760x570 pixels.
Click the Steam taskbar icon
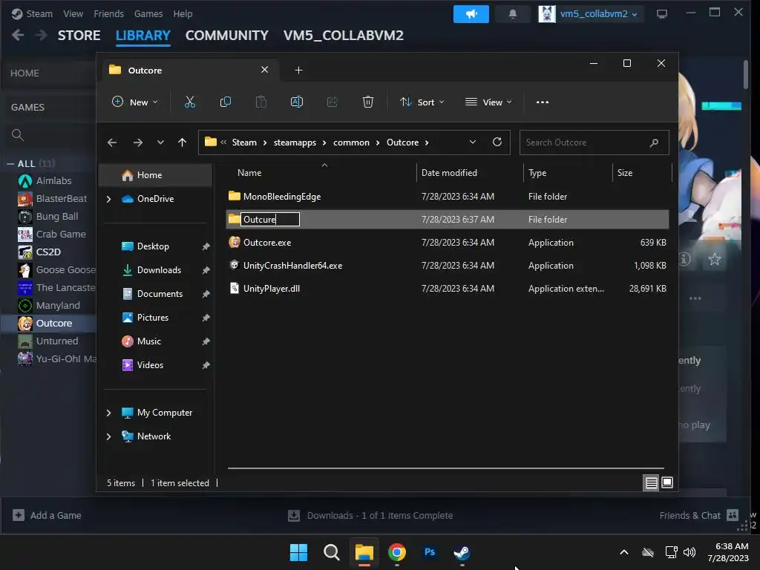462,552
